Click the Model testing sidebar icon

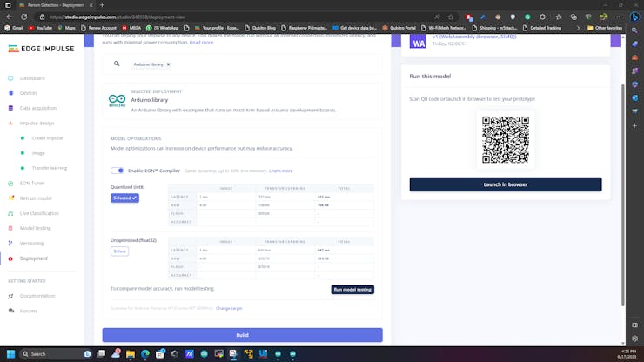click(10, 228)
